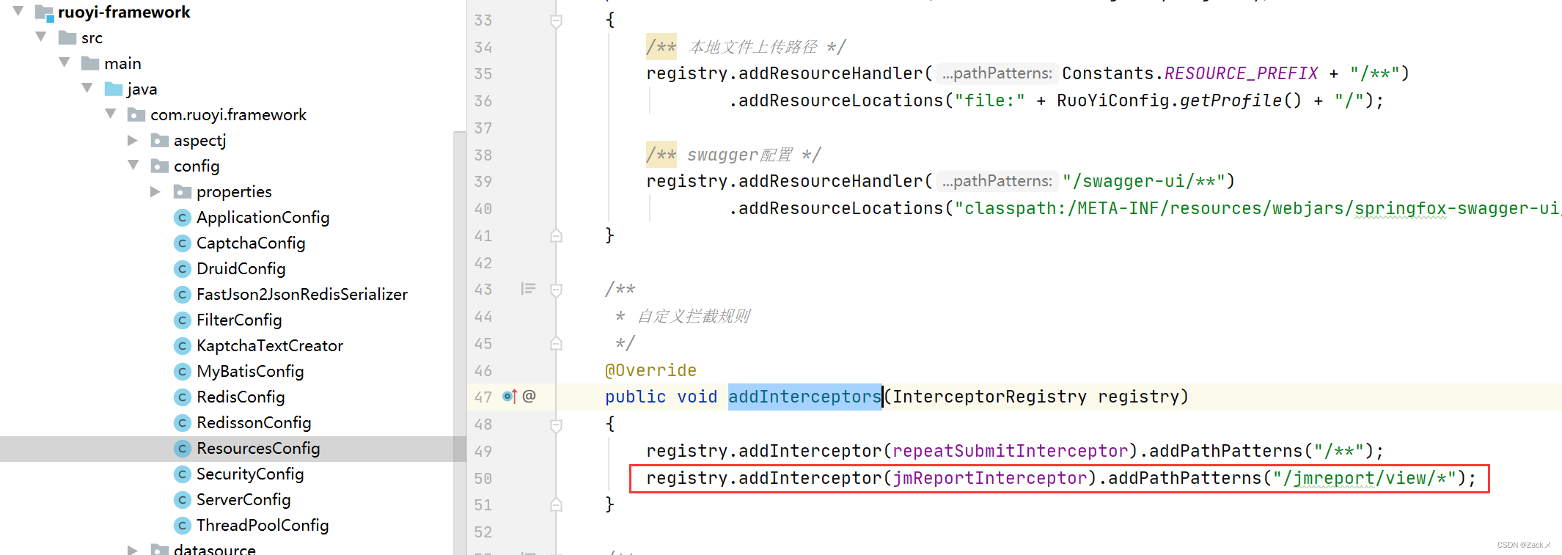Click the ApplicationConfig class icon
1562x555 pixels.
coord(183,218)
